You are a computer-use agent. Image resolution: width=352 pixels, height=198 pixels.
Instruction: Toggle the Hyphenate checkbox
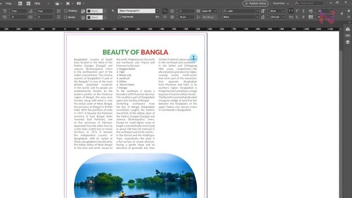coord(119,17)
